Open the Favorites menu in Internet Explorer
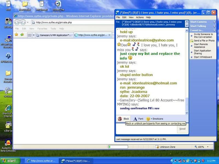 (x=42, y=29)
